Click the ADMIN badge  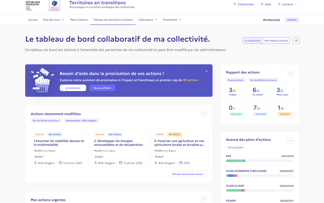pyautogui.click(x=292, y=20)
